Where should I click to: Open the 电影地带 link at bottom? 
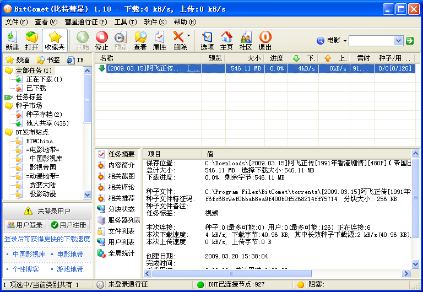pos(70,254)
